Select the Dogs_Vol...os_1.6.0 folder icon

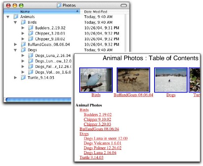click(x=30, y=72)
